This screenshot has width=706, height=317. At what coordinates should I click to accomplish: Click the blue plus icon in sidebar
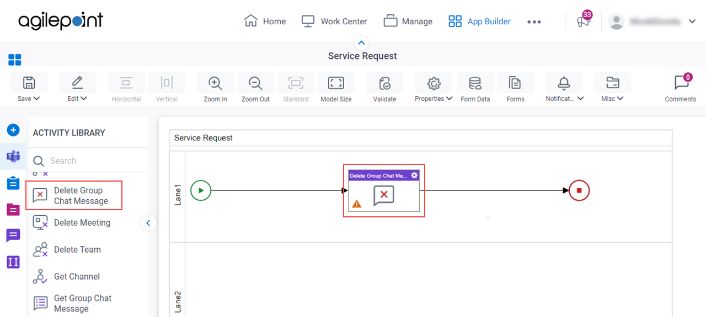(x=13, y=130)
